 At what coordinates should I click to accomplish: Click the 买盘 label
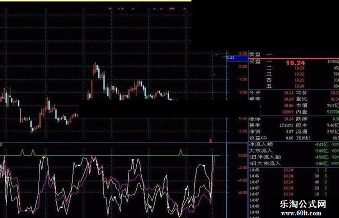[255, 62]
